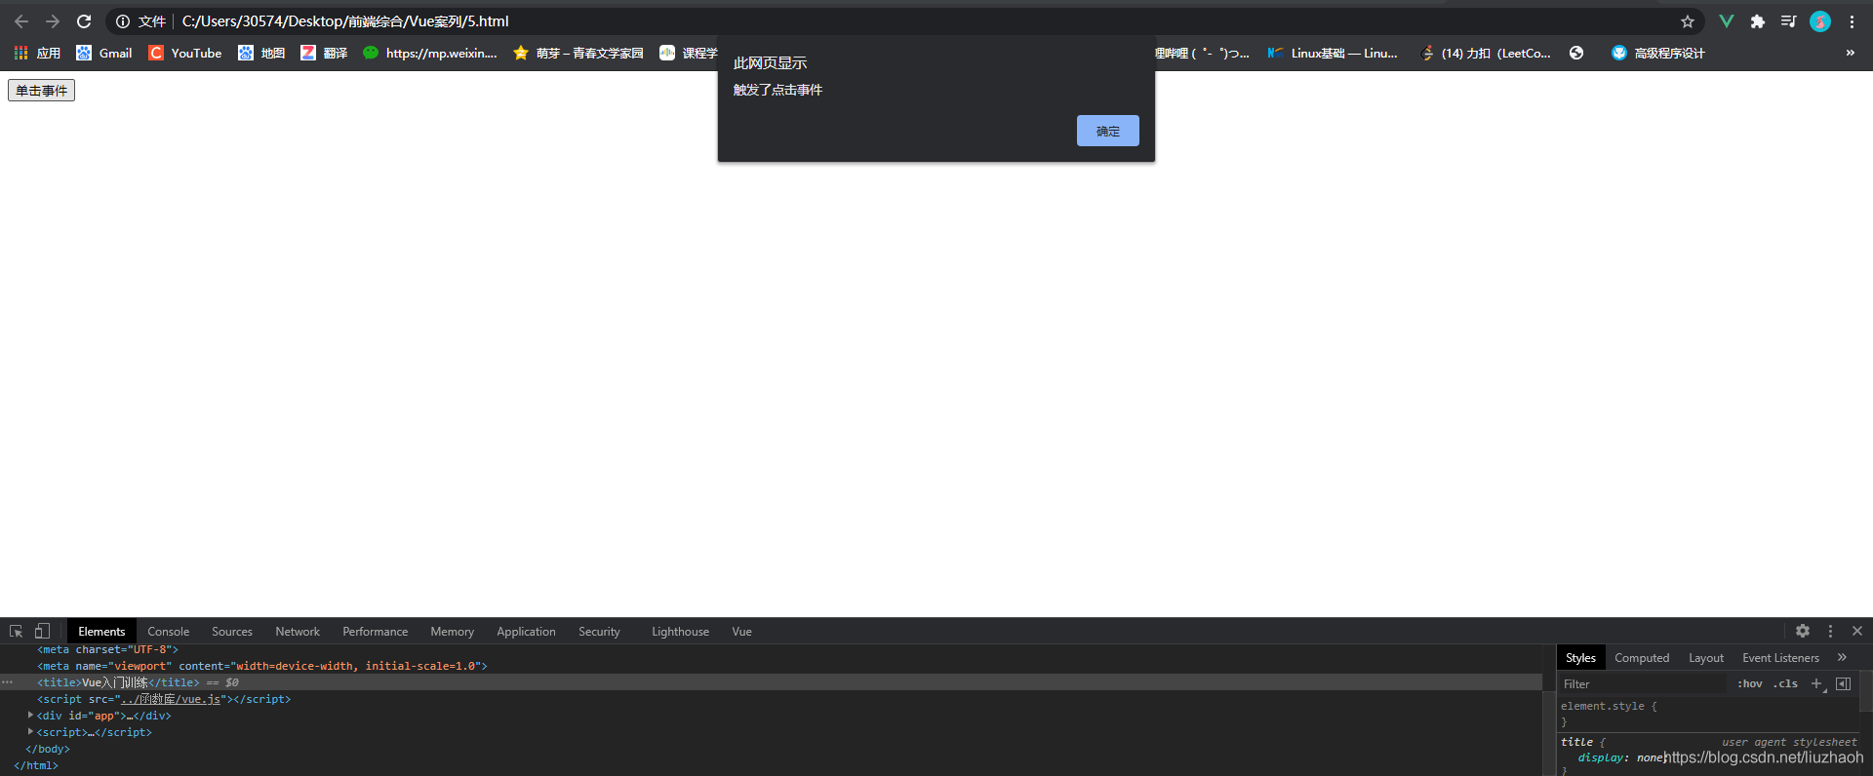Click the 单击事件 page button

pos(41,90)
